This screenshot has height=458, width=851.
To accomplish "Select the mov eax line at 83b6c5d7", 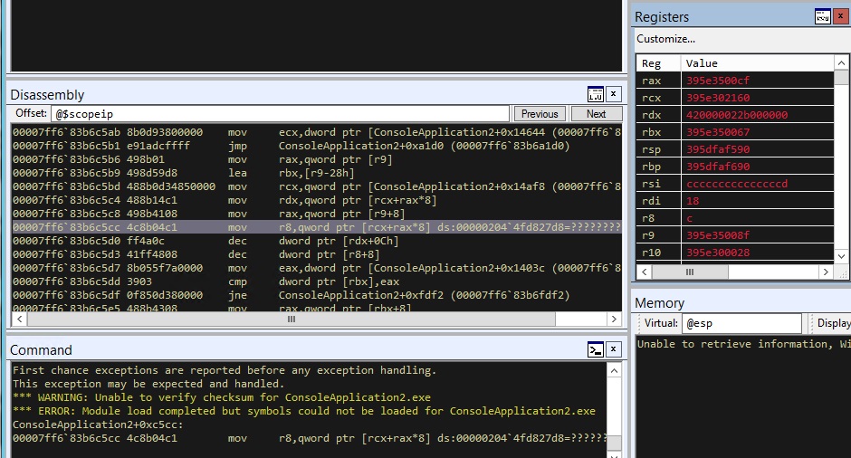I will pos(317,268).
